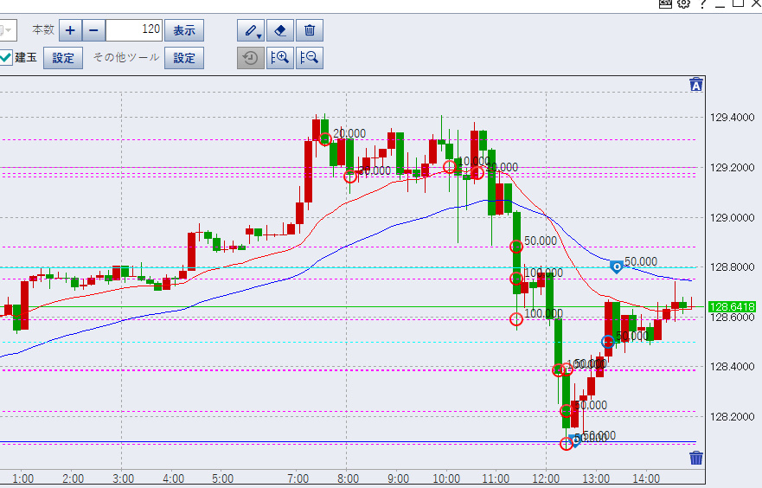Click the blue trash icon at chart bottom-right
Image resolution: width=762 pixels, height=488 pixels.
(x=696, y=458)
